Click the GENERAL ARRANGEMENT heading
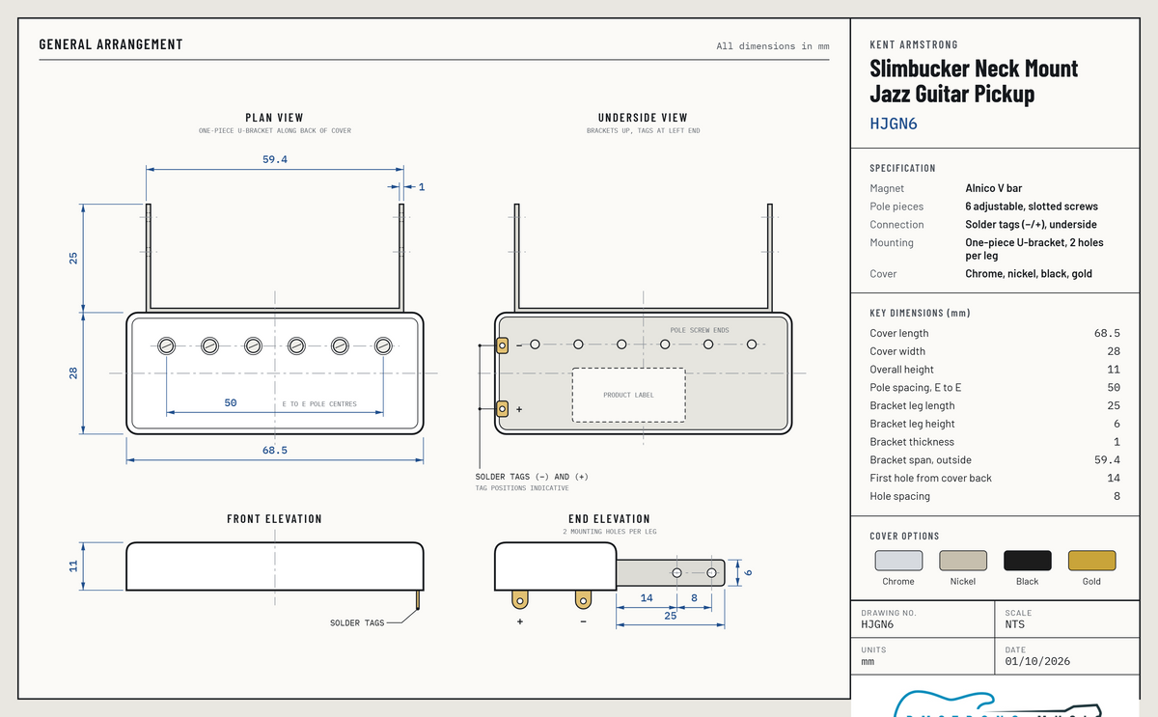This screenshot has width=1158, height=717. click(111, 44)
